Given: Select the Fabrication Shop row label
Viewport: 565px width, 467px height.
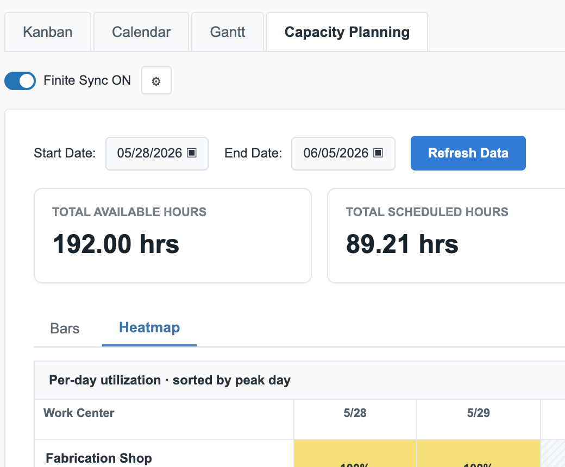Looking at the screenshot, I should point(99,458).
